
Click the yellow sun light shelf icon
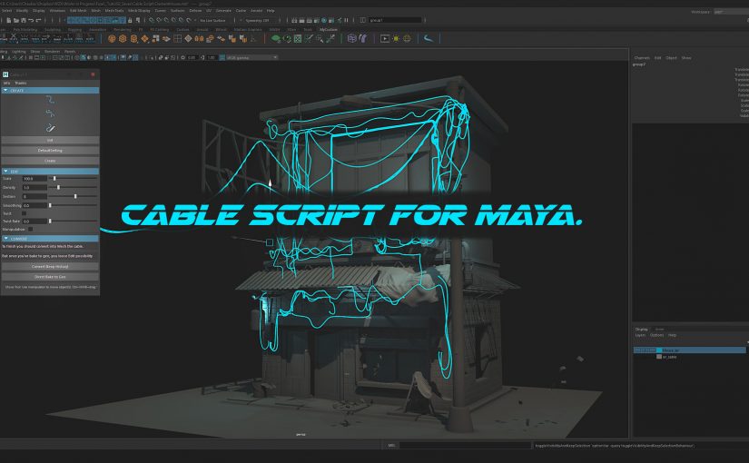(396, 39)
